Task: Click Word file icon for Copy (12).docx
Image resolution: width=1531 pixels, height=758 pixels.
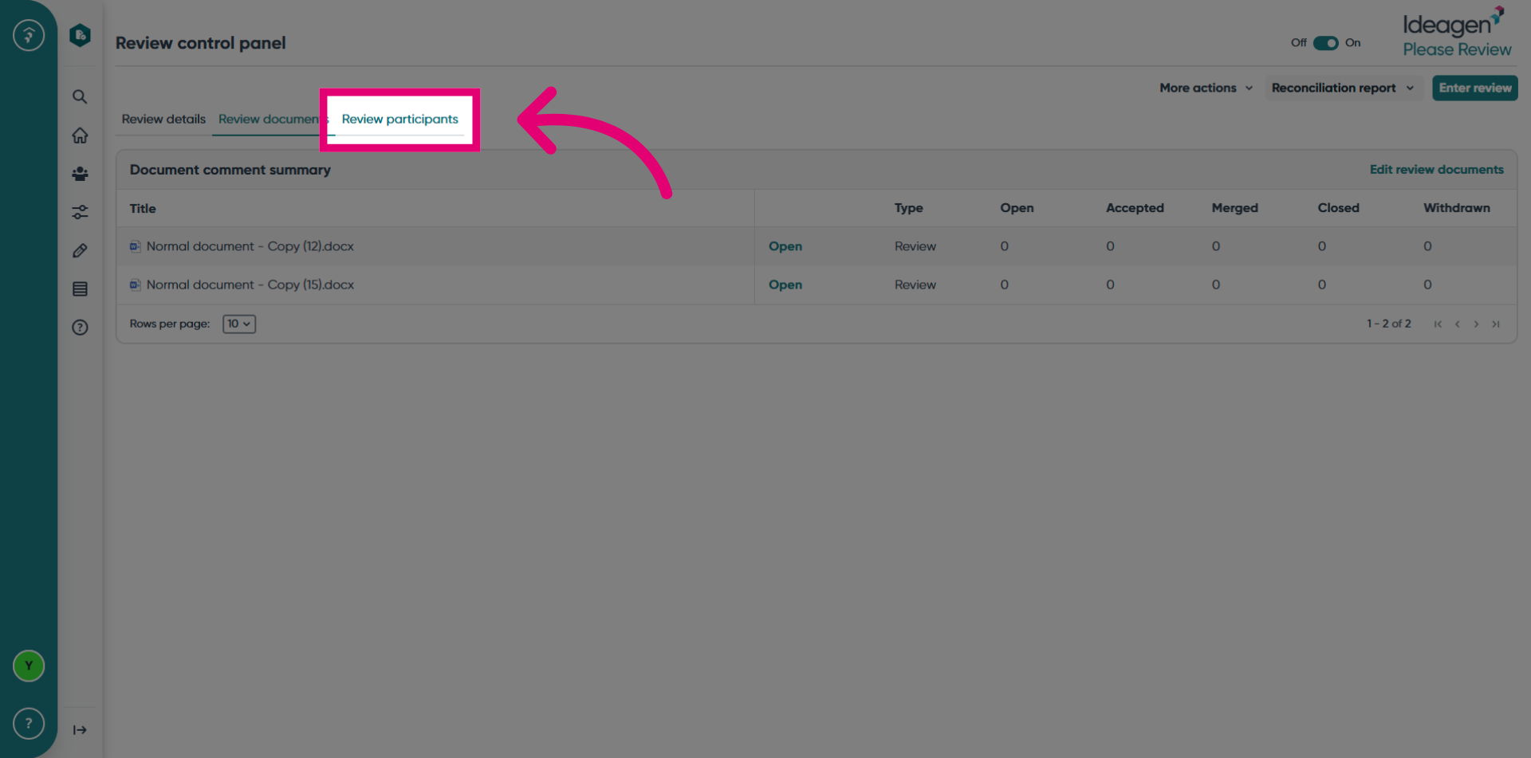Action: 136,246
